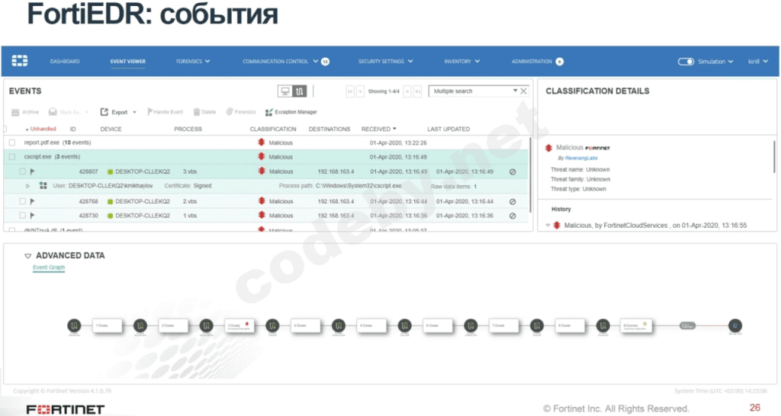This screenshot has width=781, height=416.
Task: Click the Forensics toolbar icon
Action: 240,112
